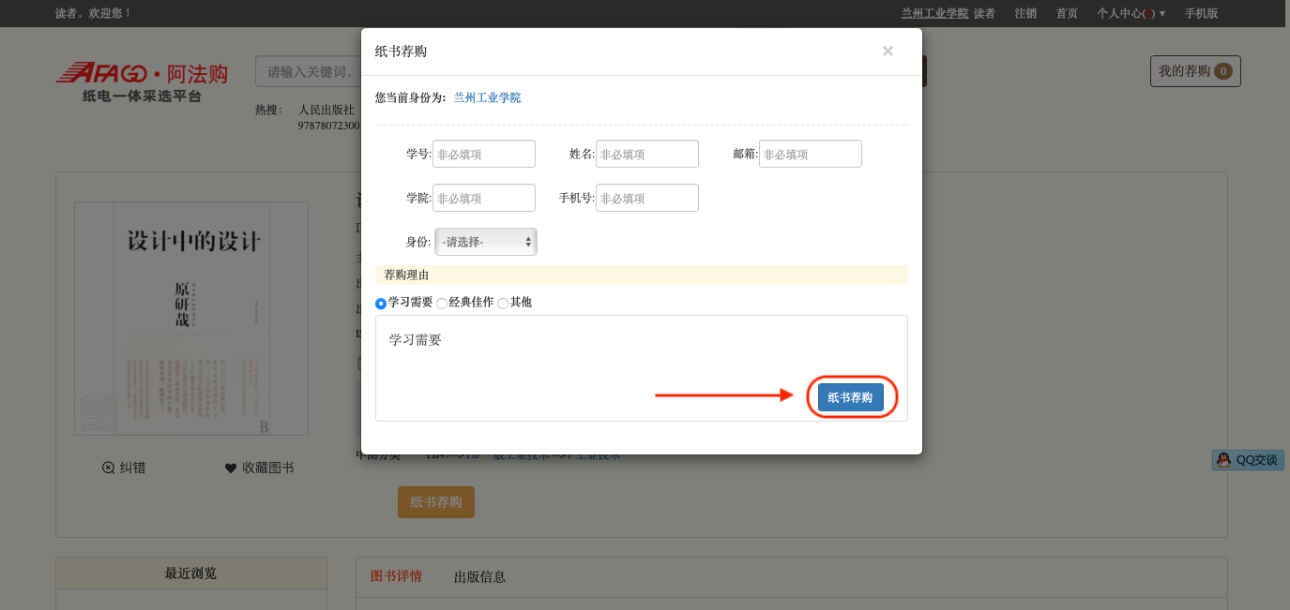Screen dimensions: 1290x610
Task: Click the 兰州工业学院 link in dialog
Action: (487, 97)
